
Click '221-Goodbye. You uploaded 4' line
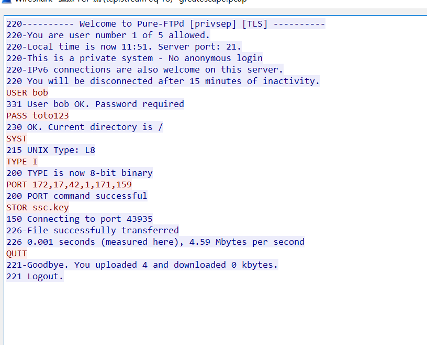[142, 265]
